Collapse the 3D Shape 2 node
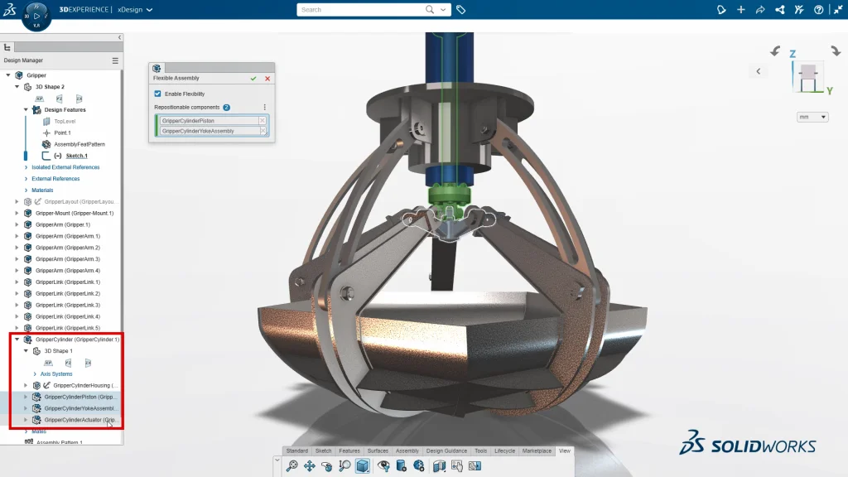The height and width of the screenshot is (477, 848). [x=17, y=86]
